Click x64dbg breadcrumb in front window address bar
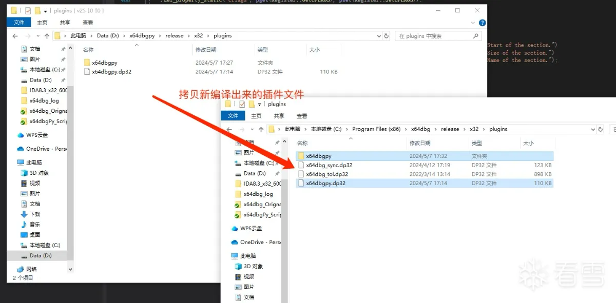 pos(421,129)
